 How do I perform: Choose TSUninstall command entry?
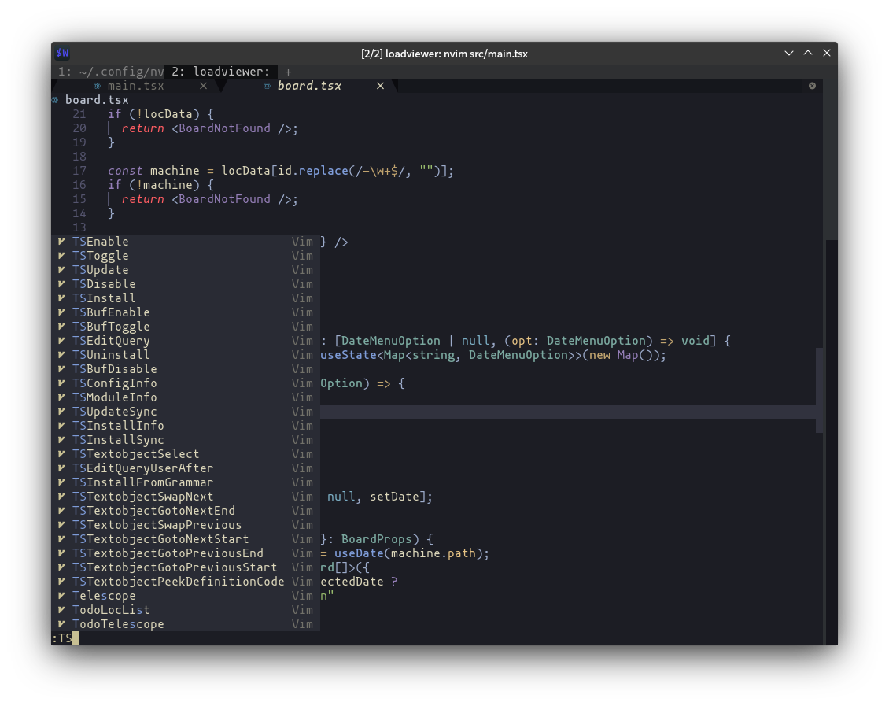click(x=186, y=355)
